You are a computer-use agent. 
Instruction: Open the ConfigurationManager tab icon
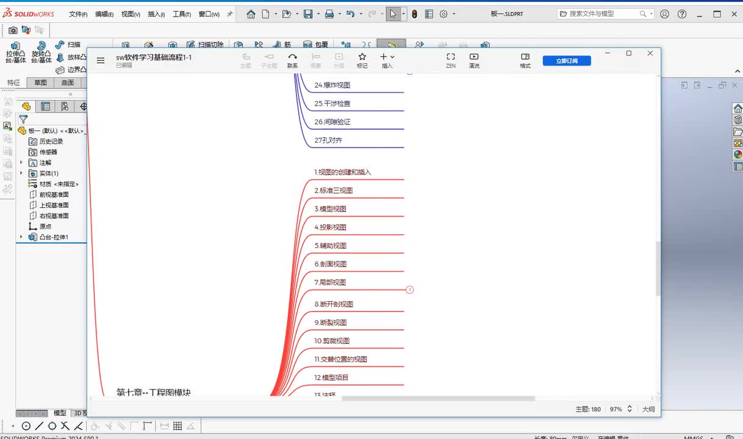[x=65, y=107]
